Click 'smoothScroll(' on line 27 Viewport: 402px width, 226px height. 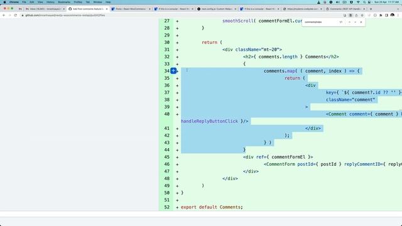click(x=239, y=21)
